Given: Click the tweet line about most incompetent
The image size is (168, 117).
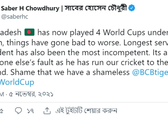Looking at the screenshot, I should tap(84, 53).
